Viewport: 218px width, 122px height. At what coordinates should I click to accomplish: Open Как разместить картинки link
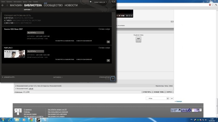tap(57, 114)
